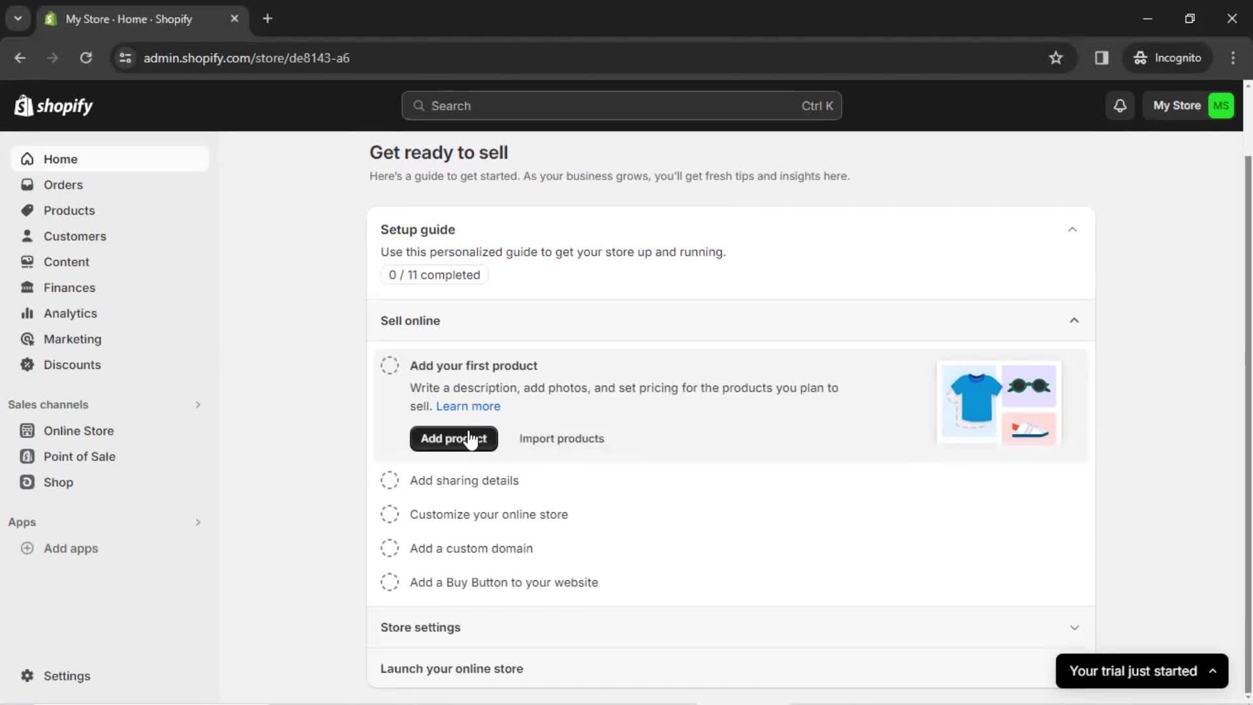
Task: Click the Discounts section icon
Action: [x=27, y=364]
